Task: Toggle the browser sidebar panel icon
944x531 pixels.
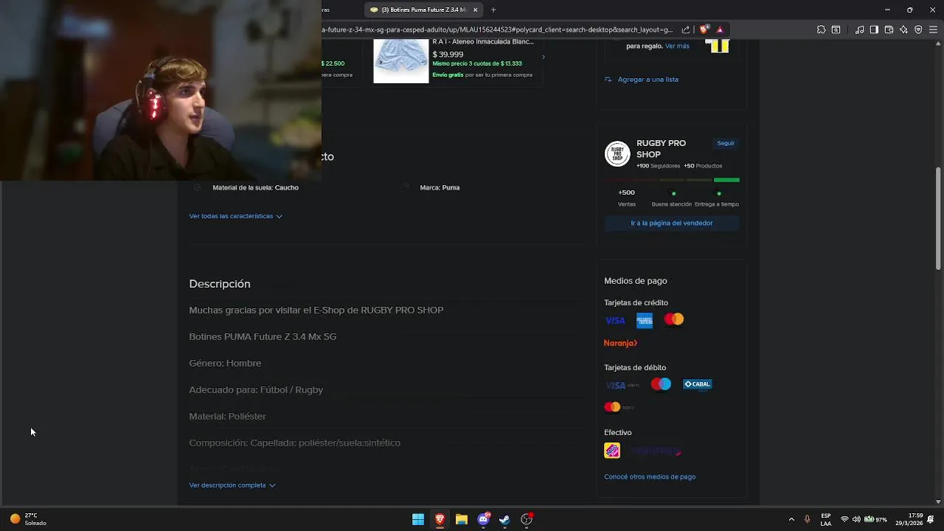Action: [874, 29]
